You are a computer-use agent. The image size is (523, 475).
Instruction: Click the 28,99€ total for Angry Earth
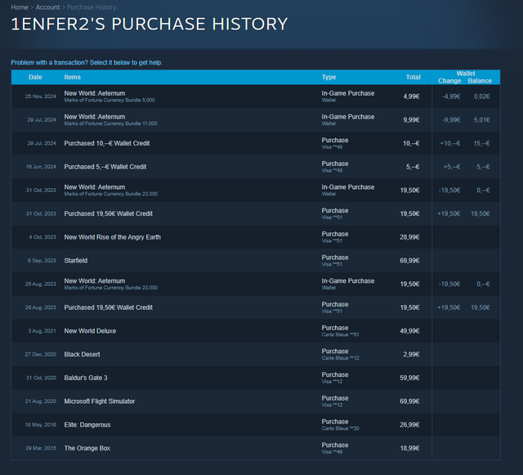pos(409,237)
